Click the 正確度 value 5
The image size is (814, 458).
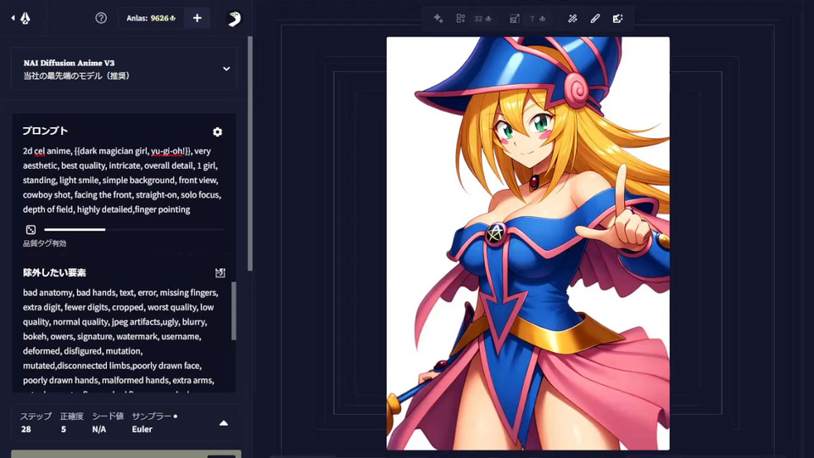[64, 429]
